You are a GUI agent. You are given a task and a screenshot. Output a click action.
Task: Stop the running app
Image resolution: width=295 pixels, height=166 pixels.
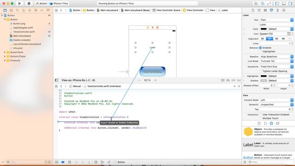tap(29, 3)
